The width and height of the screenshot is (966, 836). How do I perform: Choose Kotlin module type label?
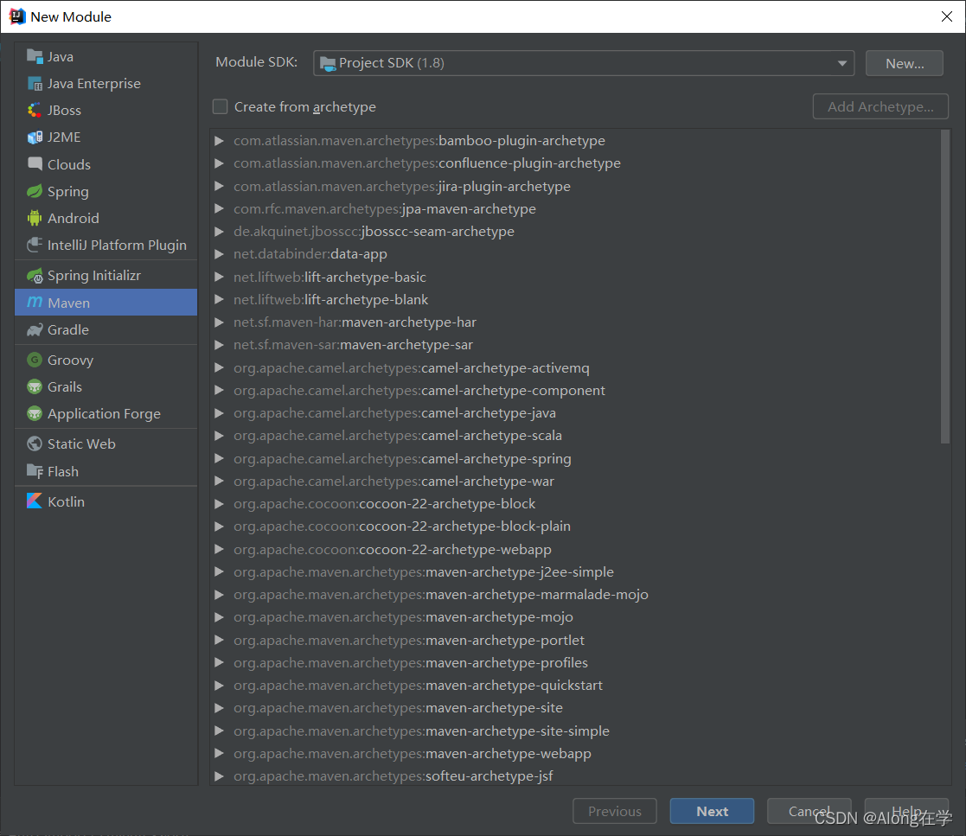coord(66,501)
